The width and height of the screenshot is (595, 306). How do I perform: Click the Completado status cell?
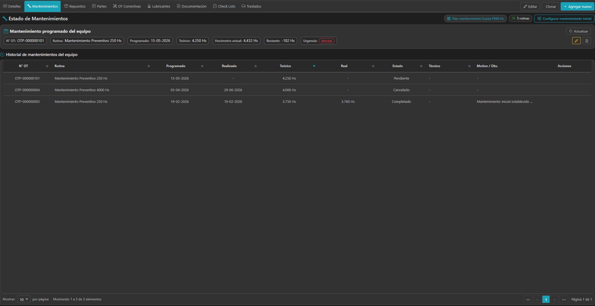pyautogui.click(x=401, y=101)
